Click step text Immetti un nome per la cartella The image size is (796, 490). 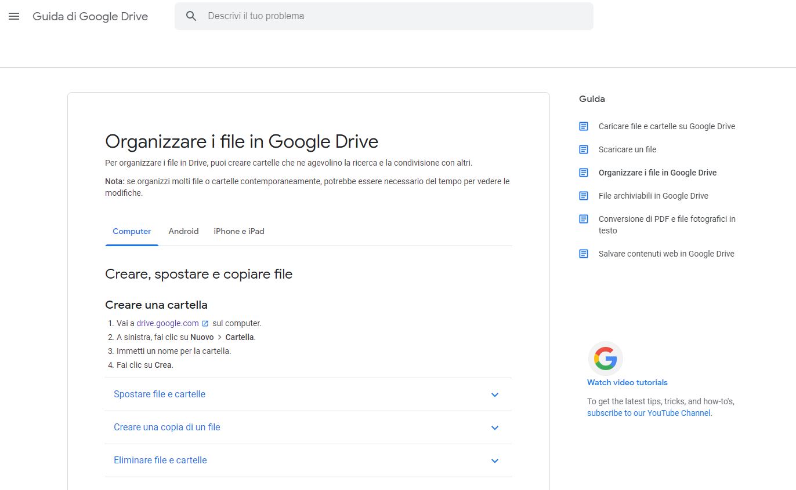[x=173, y=351]
